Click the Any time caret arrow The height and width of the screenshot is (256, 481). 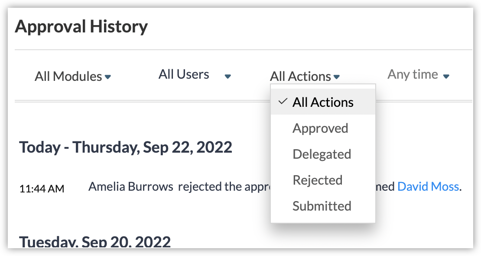446,77
